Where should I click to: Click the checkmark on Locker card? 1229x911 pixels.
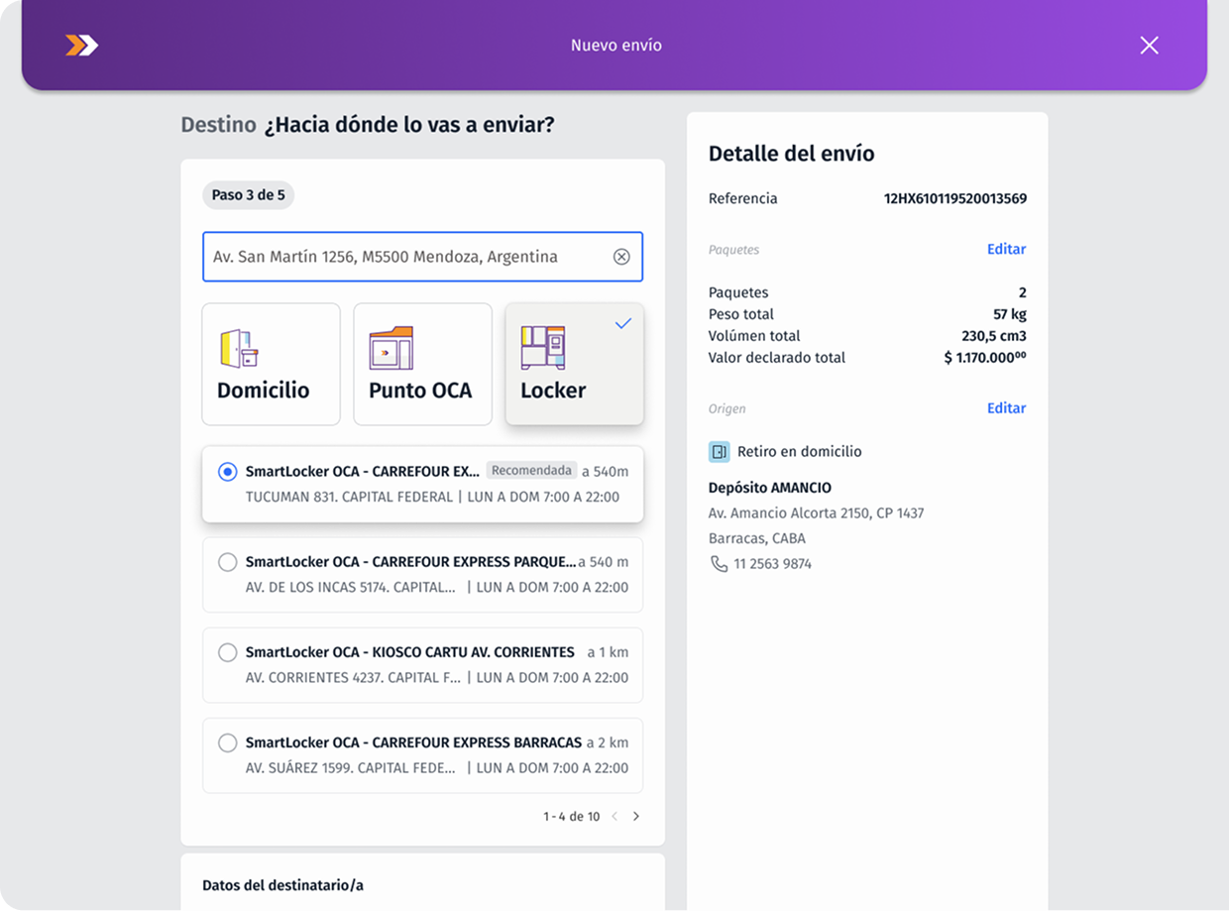(x=622, y=323)
